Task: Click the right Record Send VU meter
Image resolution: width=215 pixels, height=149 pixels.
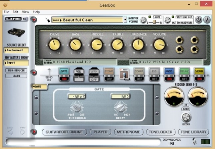Action: 198,96
